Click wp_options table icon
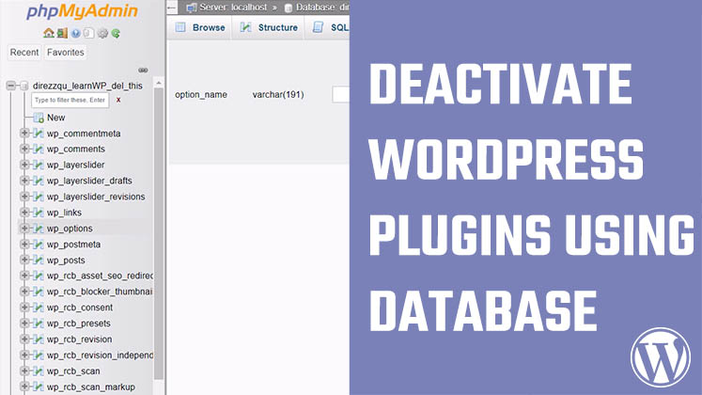This screenshot has width=702, height=395. click(x=39, y=229)
